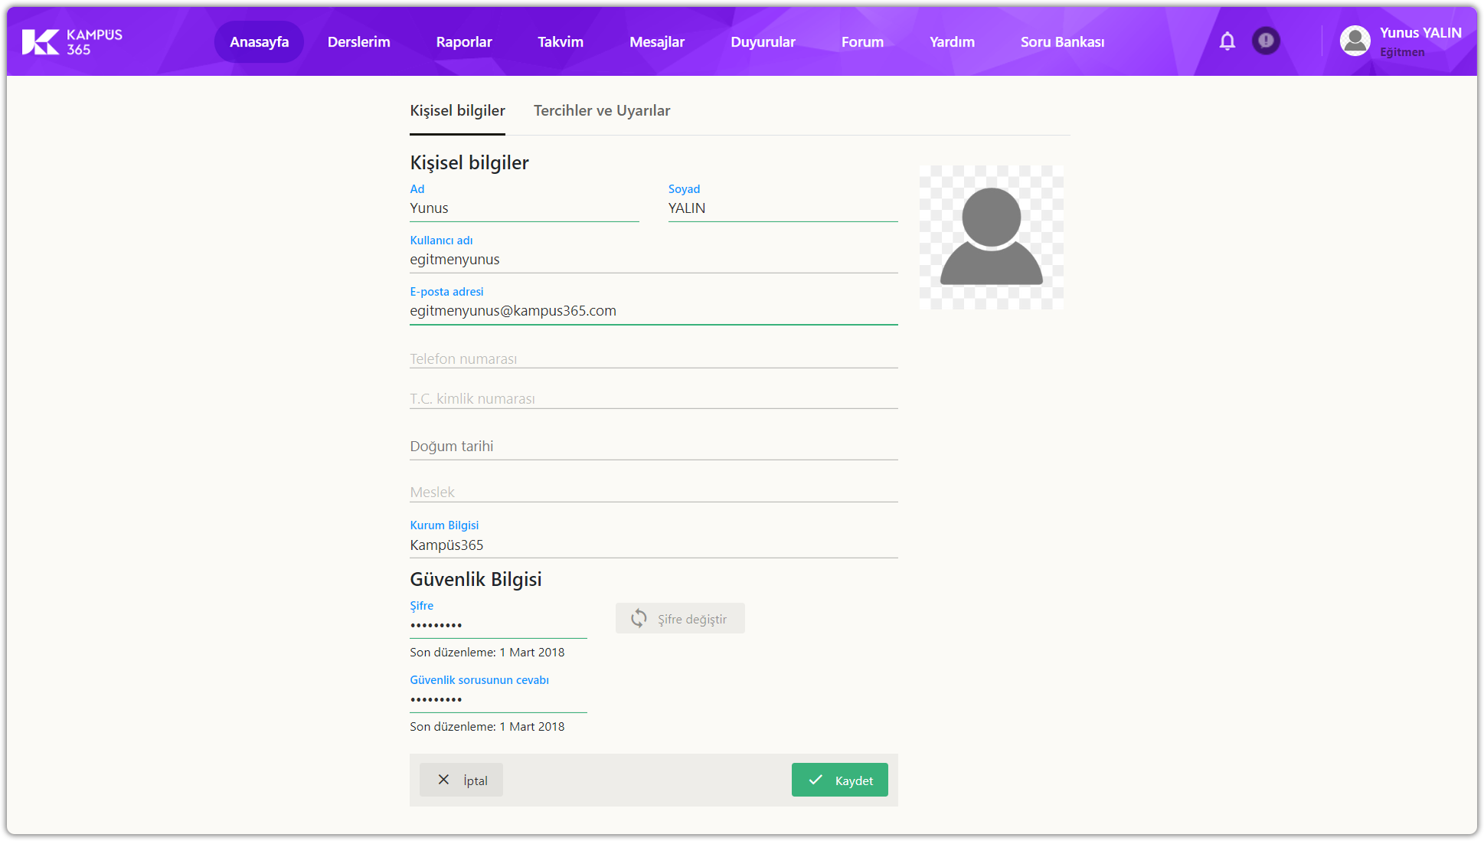Image resolution: width=1484 pixels, height=841 pixels.
Task: Click the round alert exclamation icon
Action: click(x=1266, y=41)
